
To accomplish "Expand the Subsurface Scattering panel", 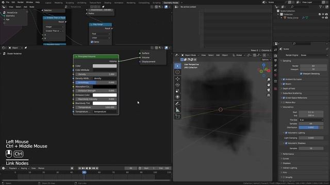I will point(292,94).
